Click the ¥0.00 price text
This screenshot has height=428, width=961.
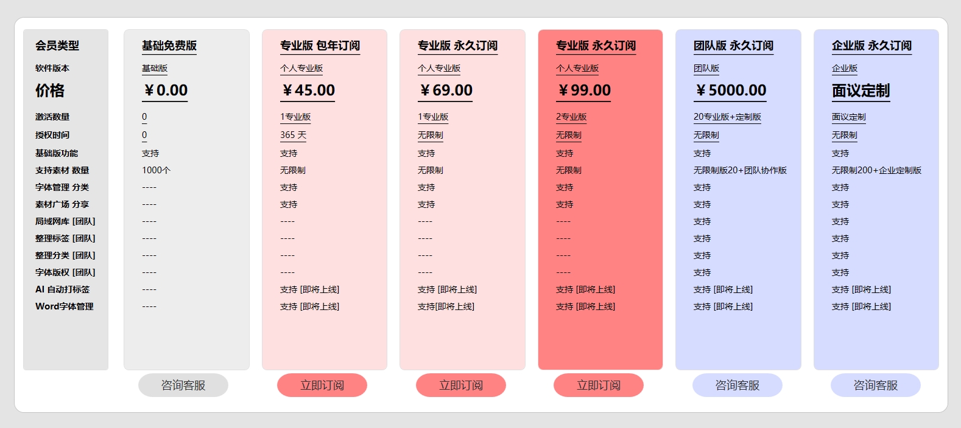pos(165,91)
